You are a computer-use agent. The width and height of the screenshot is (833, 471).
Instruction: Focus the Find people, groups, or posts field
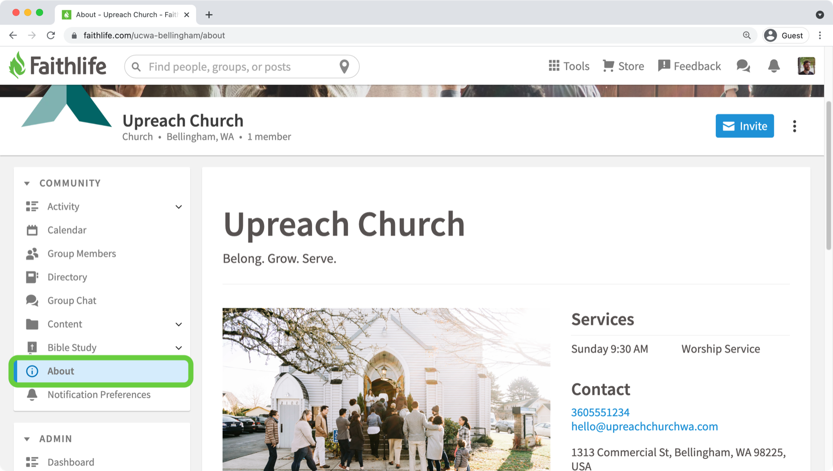tap(242, 67)
